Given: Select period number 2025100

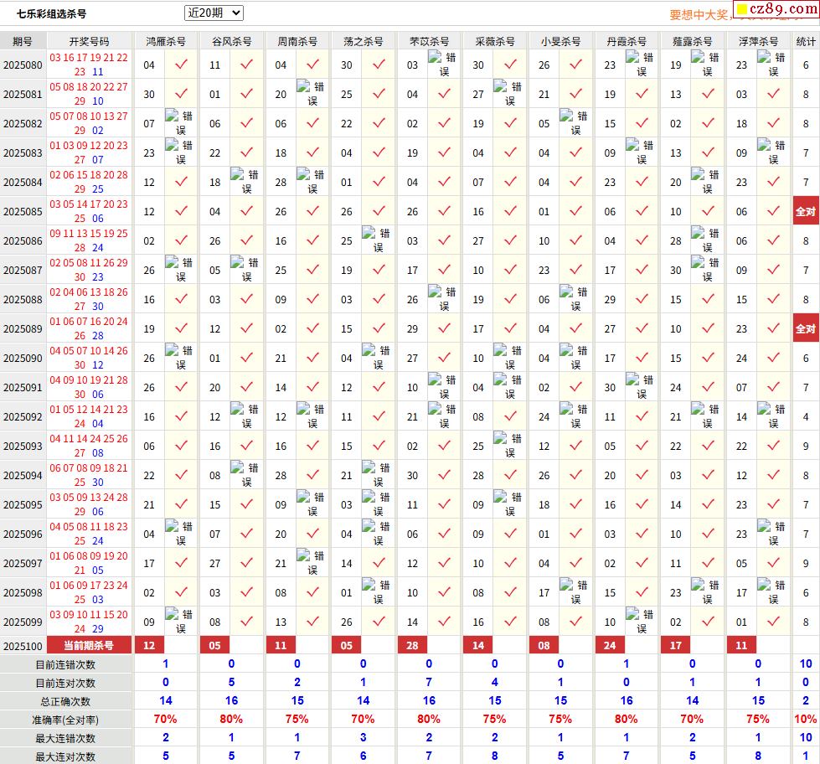Looking at the screenshot, I should 23,646.
